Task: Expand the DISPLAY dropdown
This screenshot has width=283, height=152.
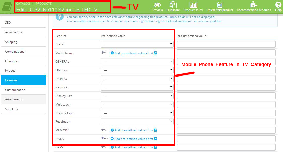Action: 137,79
